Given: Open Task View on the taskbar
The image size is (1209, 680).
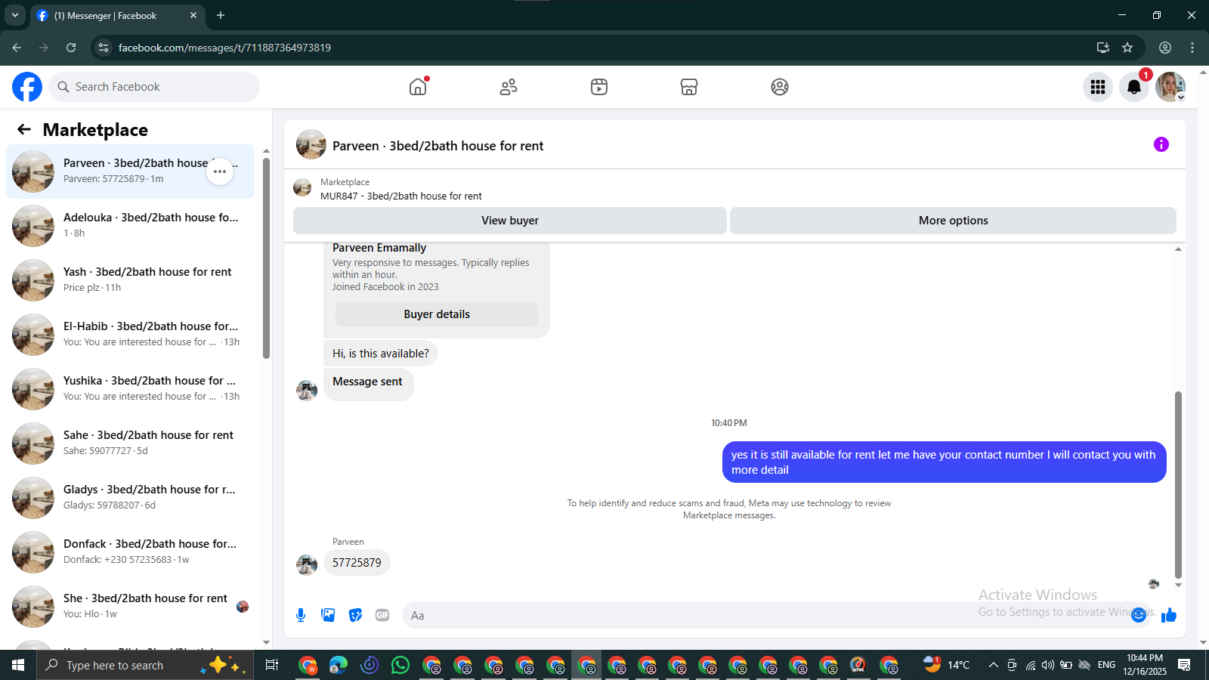Looking at the screenshot, I should tap(272, 665).
